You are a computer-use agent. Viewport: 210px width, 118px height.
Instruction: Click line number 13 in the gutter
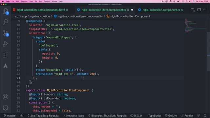click(x=18, y=37)
